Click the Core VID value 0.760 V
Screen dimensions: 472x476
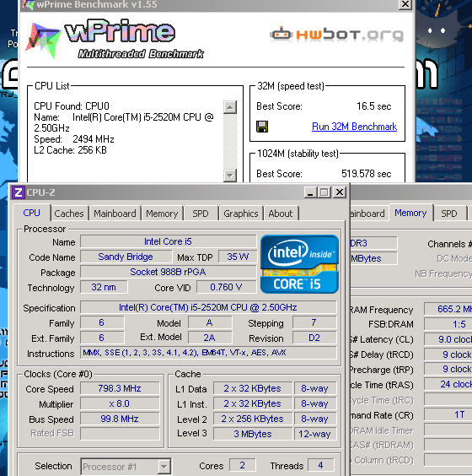click(x=226, y=287)
